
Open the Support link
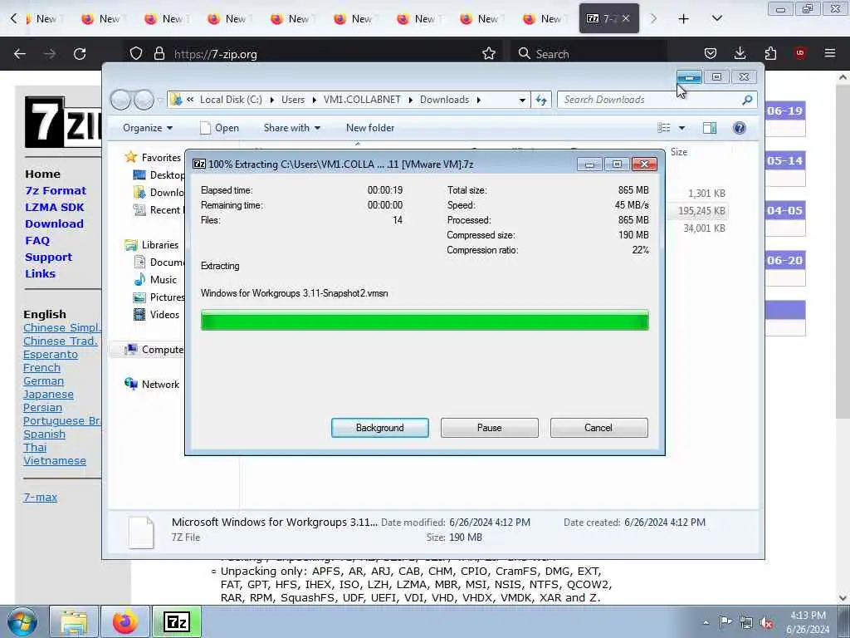coord(48,258)
